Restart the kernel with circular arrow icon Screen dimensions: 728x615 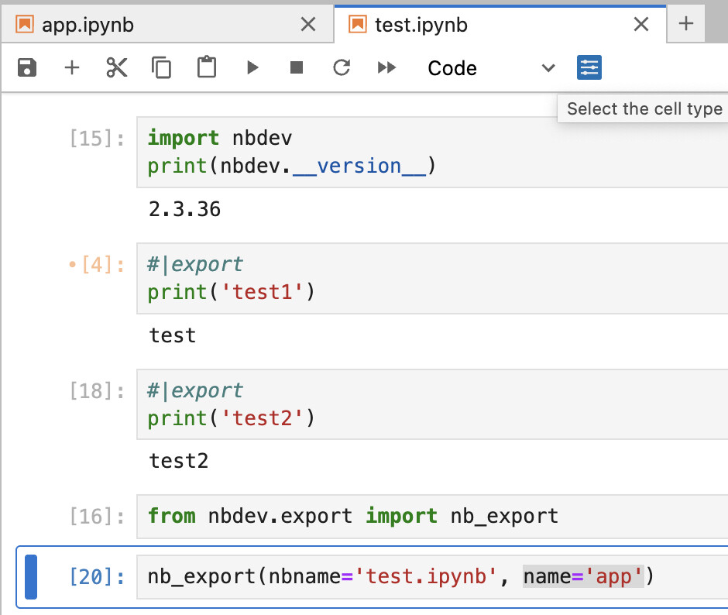click(342, 68)
